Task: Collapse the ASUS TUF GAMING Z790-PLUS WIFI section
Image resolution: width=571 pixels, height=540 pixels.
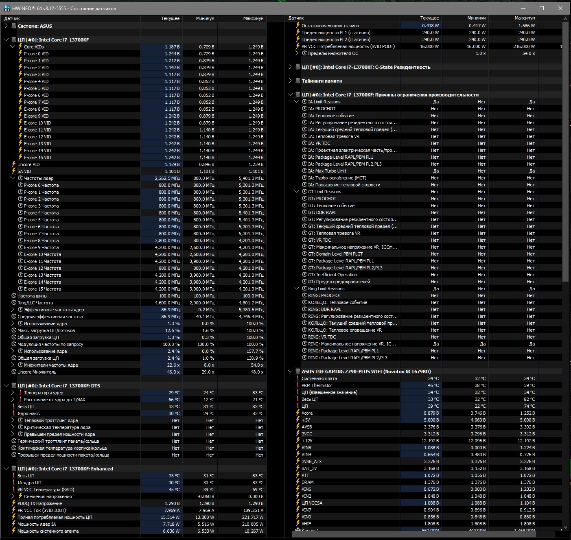Action: (x=290, y=372)
